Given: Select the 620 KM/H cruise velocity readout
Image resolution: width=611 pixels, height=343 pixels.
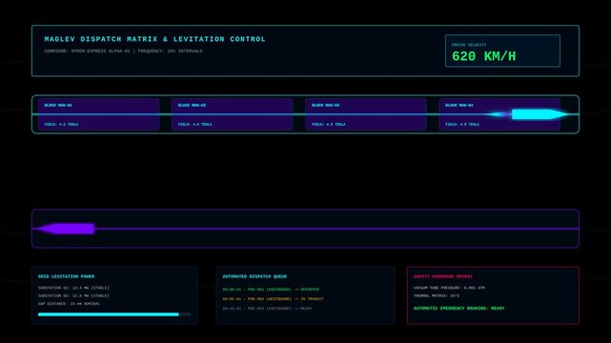Looking at the screenshot, I should tap(484, 56).
